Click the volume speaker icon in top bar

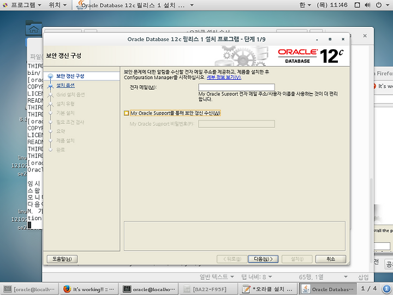(x=367, y=5)
